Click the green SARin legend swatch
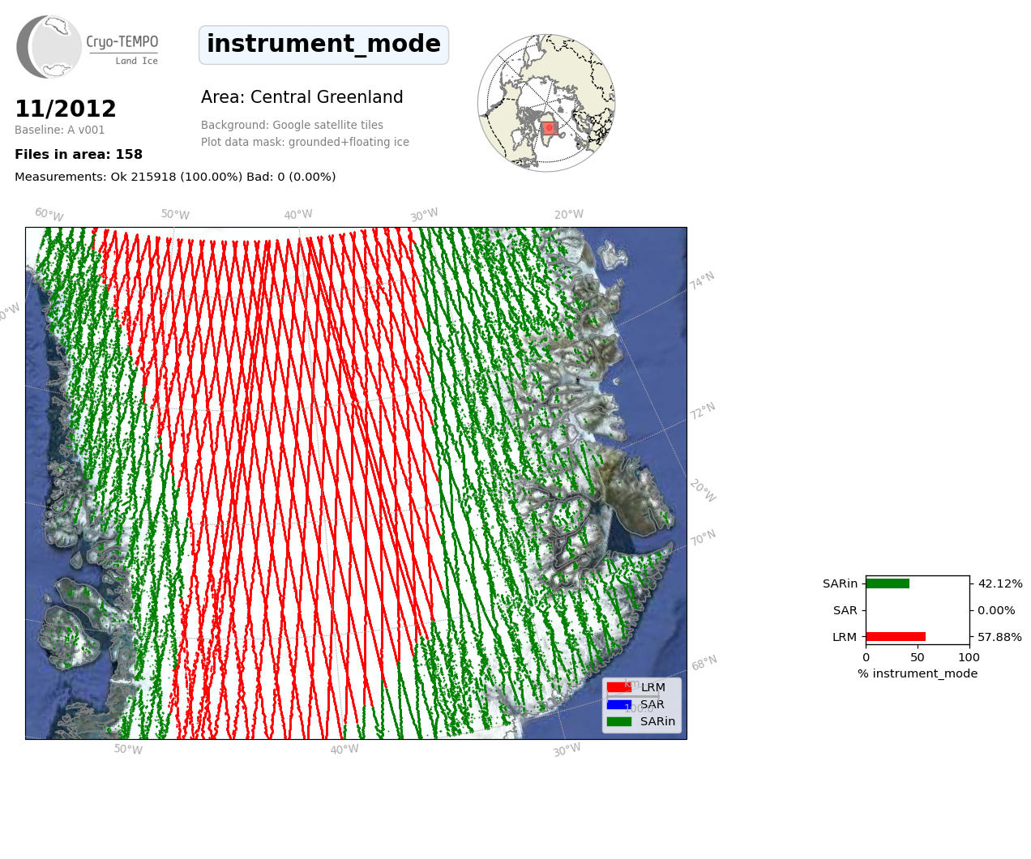The height and width of the screenshot is (859, 1031). (x=618, y=721)
